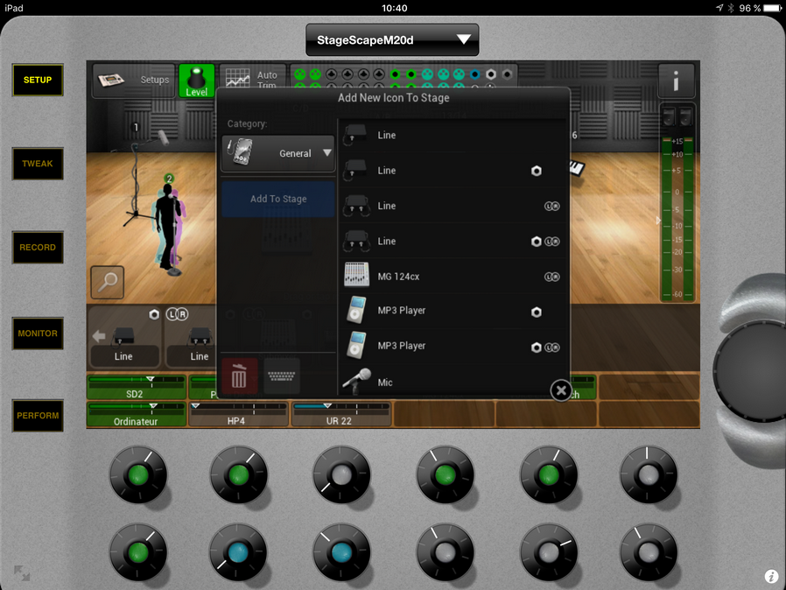Open the StageScapeM20d device dropdown
Image resolution: width=786 pixels, height=590 pixels.
(392, 39)
